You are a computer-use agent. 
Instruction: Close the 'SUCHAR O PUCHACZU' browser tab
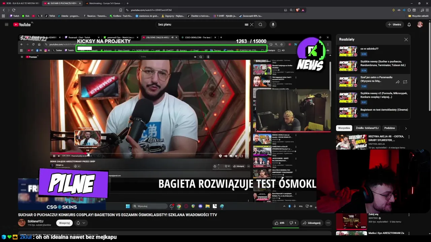pyautogui.click(x=80, y=3)
